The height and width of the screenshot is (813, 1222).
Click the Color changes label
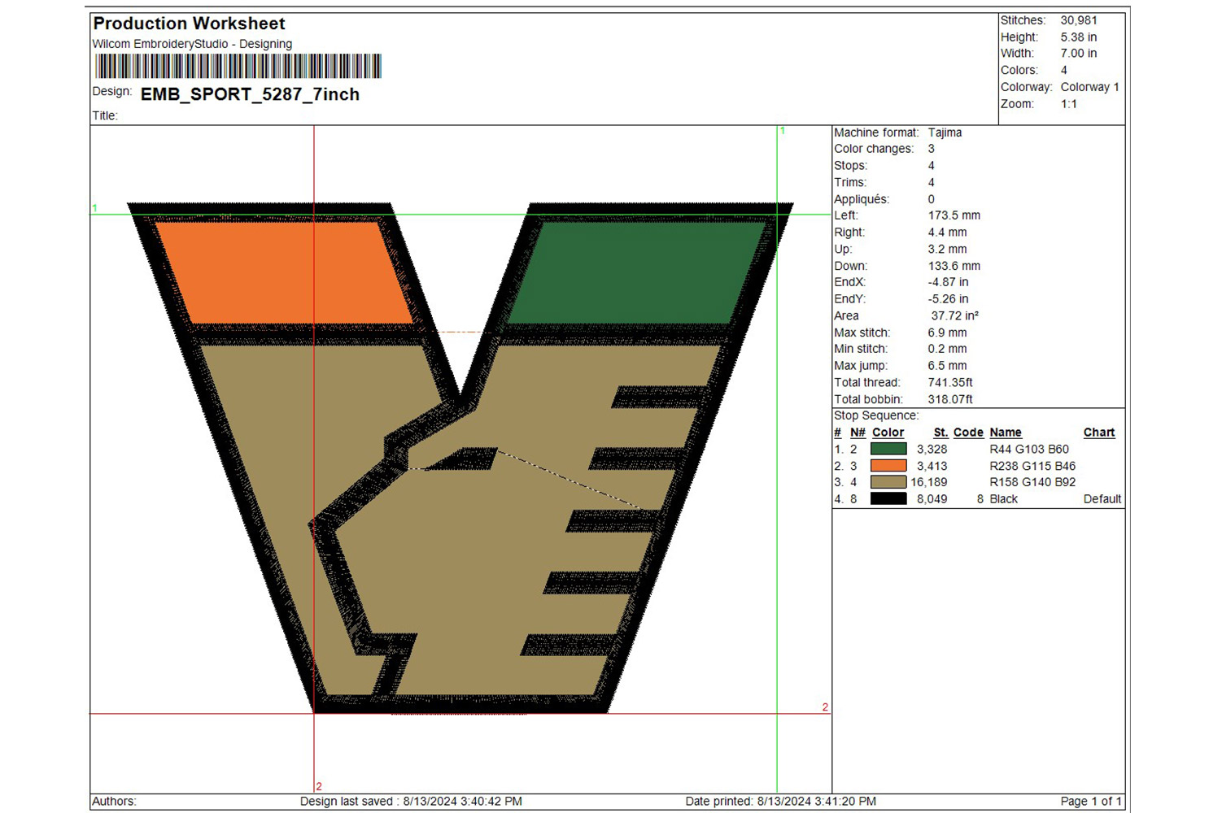pos(874,149)
